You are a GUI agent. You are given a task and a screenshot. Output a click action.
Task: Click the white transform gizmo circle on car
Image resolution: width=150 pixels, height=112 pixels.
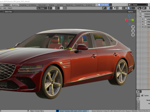[x=62, y=48]
